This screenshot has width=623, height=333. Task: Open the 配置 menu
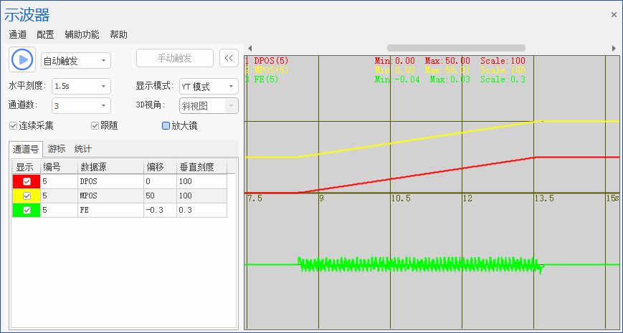pyautogui.click(x=45, y=34)
